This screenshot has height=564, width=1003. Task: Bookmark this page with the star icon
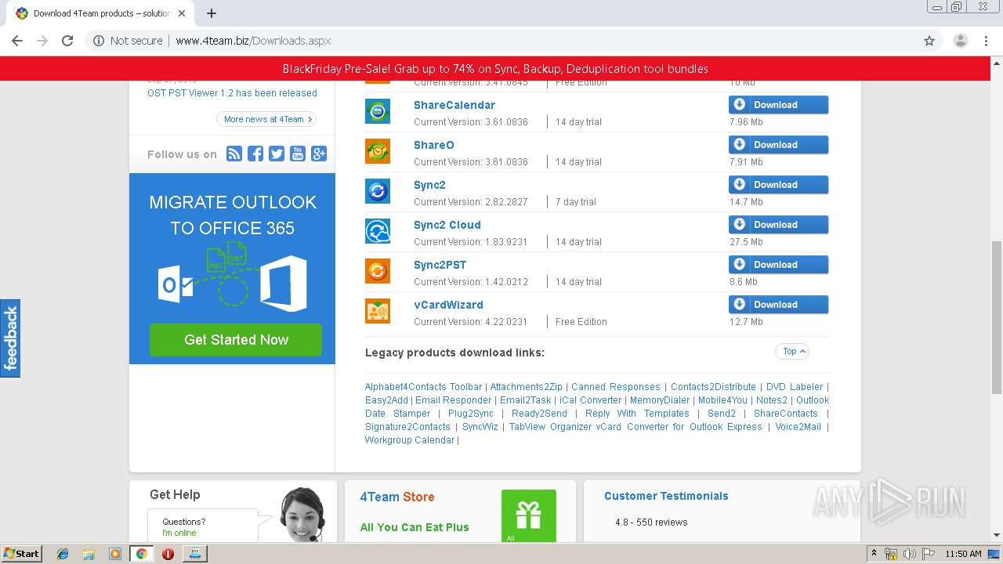929,41
